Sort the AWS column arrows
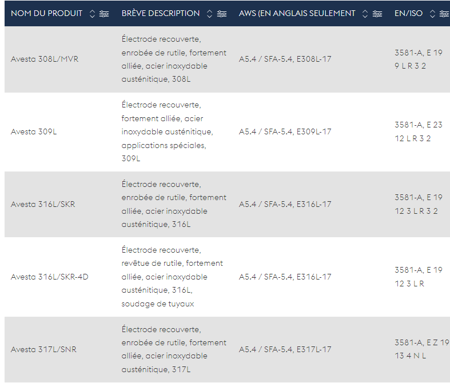 365,14
